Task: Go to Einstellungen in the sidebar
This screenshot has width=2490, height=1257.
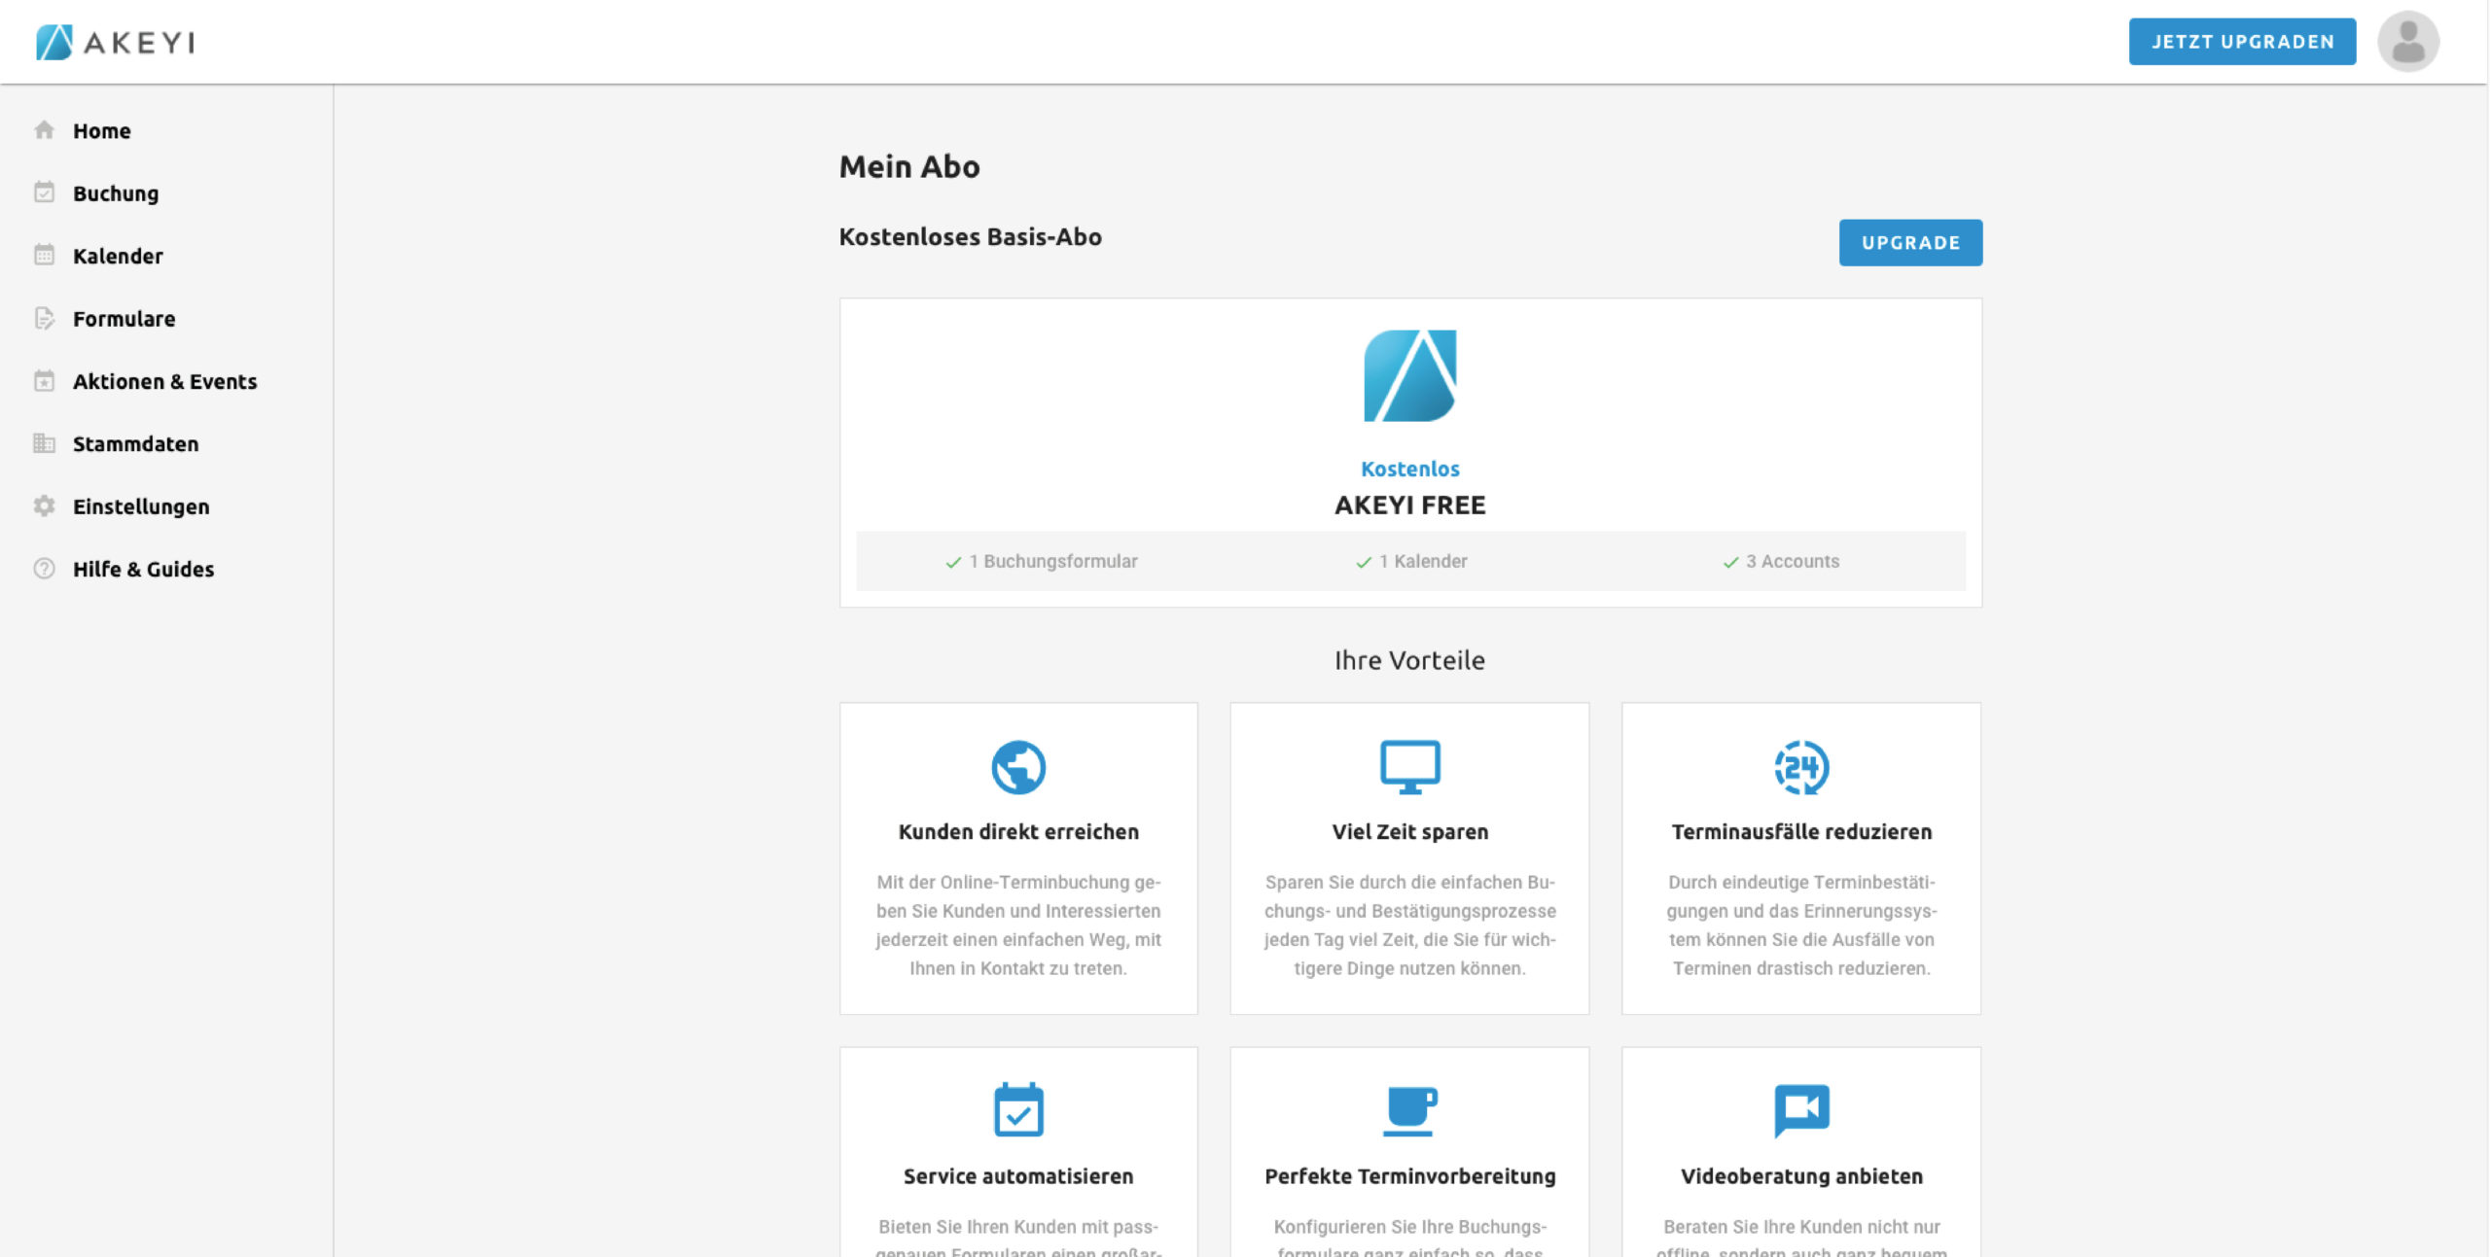Action: click(x=141, y=506)
